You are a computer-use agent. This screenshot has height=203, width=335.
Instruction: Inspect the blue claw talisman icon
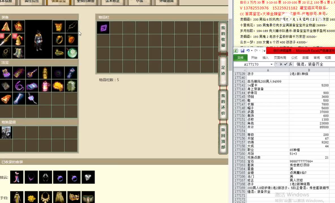click(x=71, y=73)
